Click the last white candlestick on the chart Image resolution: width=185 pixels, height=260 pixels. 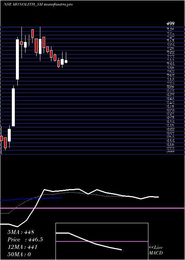click(66, 62)
